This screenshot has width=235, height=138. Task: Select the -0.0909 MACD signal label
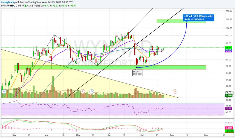pos(229,131)
